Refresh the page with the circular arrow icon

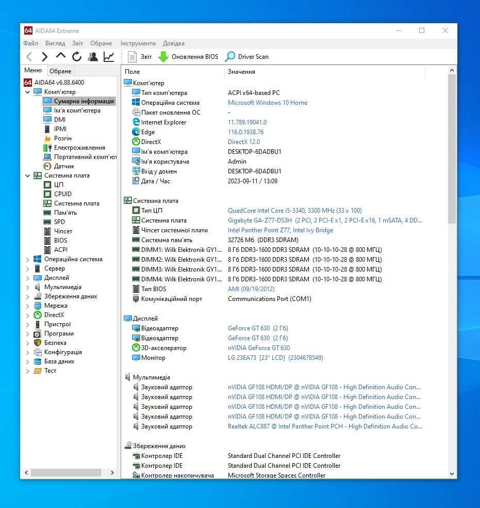[x=77, y=57]
